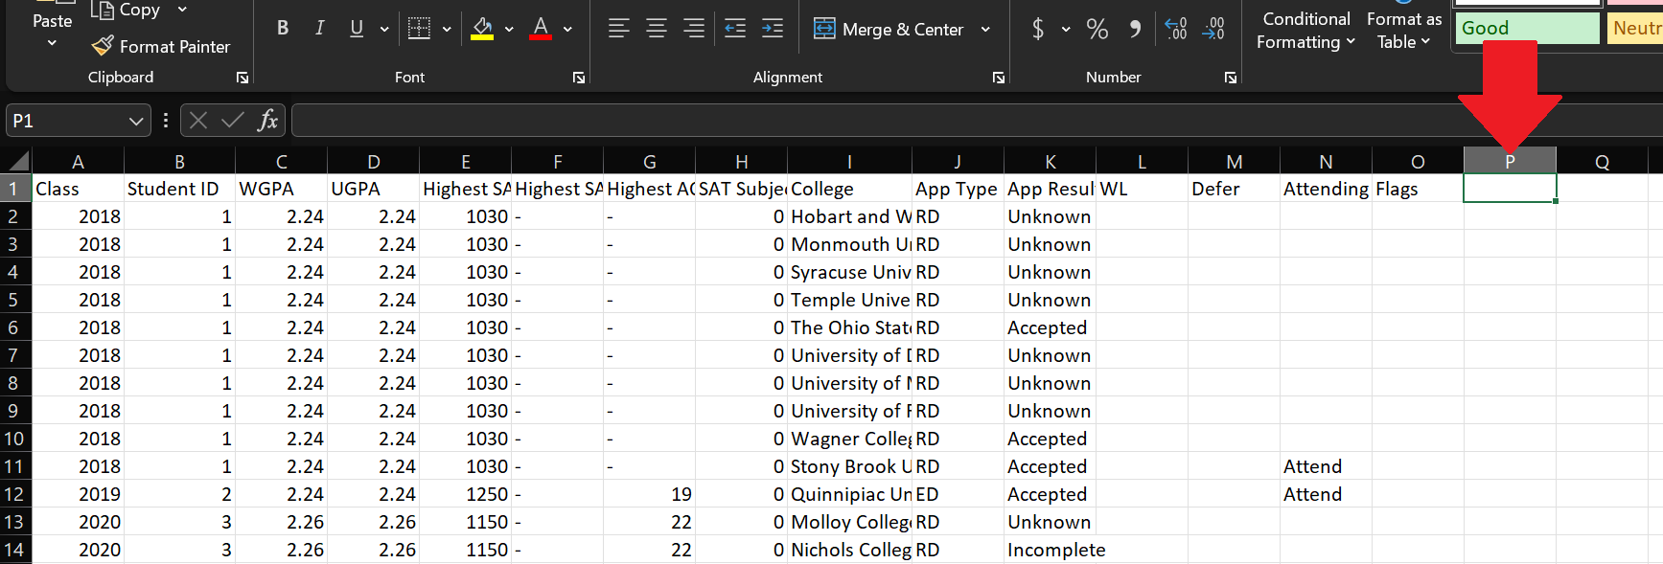Select column I header
Image resolution: width=1663 pixels, height=564 pixels.
coord(849,162)
